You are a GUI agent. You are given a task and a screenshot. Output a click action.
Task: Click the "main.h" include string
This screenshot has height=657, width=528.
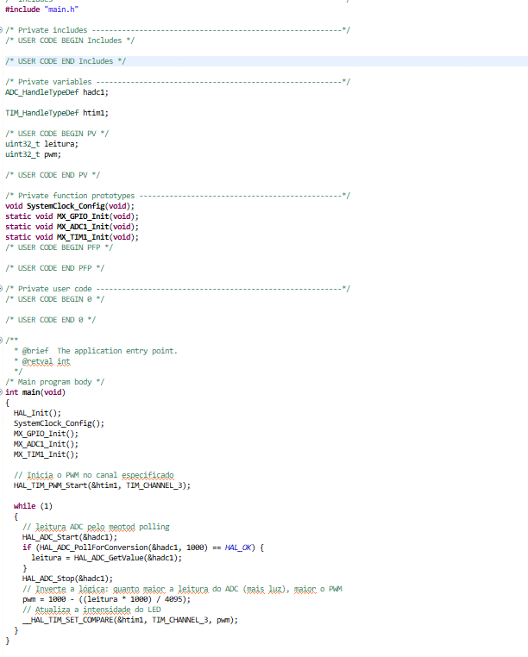point(61,9)
